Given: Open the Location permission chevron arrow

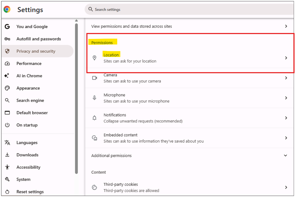Looking at the screenshot, I should click(286, 58).
